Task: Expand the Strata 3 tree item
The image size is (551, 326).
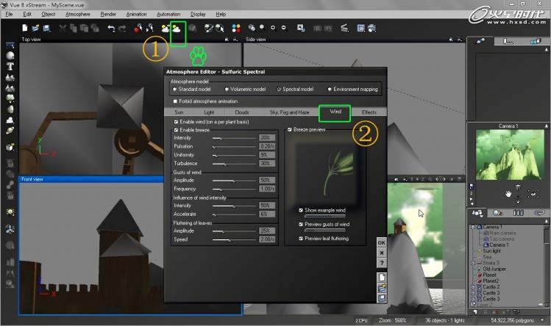Action: (474, 262)
